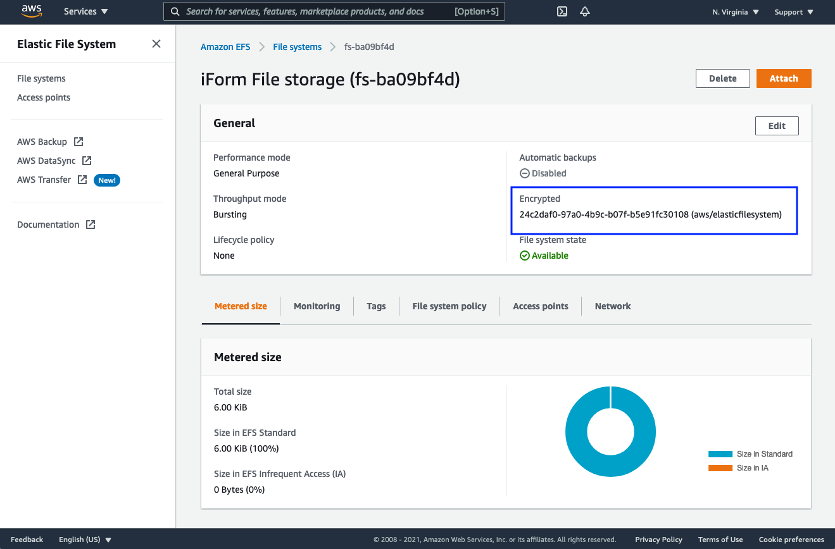Click the fs-ba09bf4d breadcrumb text
This screenshot has width=835, height=549.
pyautogui.click(x=369, y=47)
